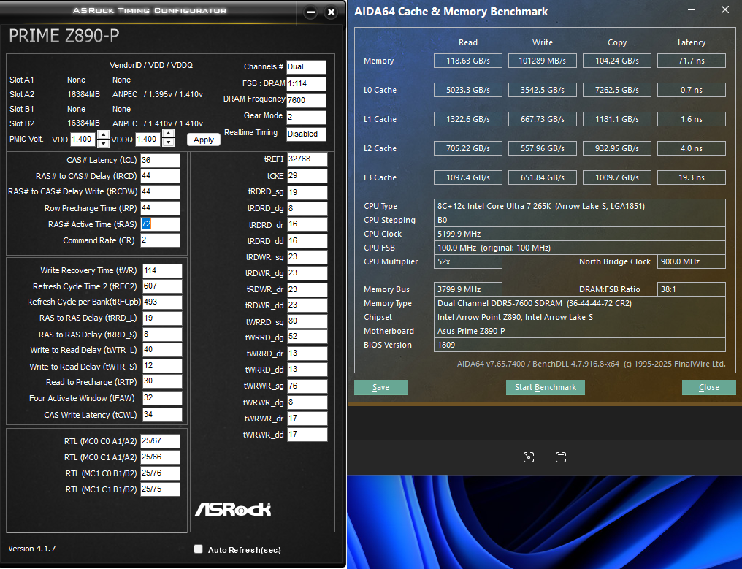Image resolution: width=742 pixels, height=569 pixels.
Task: Click the tRFC2 value field
Action: 162,286
